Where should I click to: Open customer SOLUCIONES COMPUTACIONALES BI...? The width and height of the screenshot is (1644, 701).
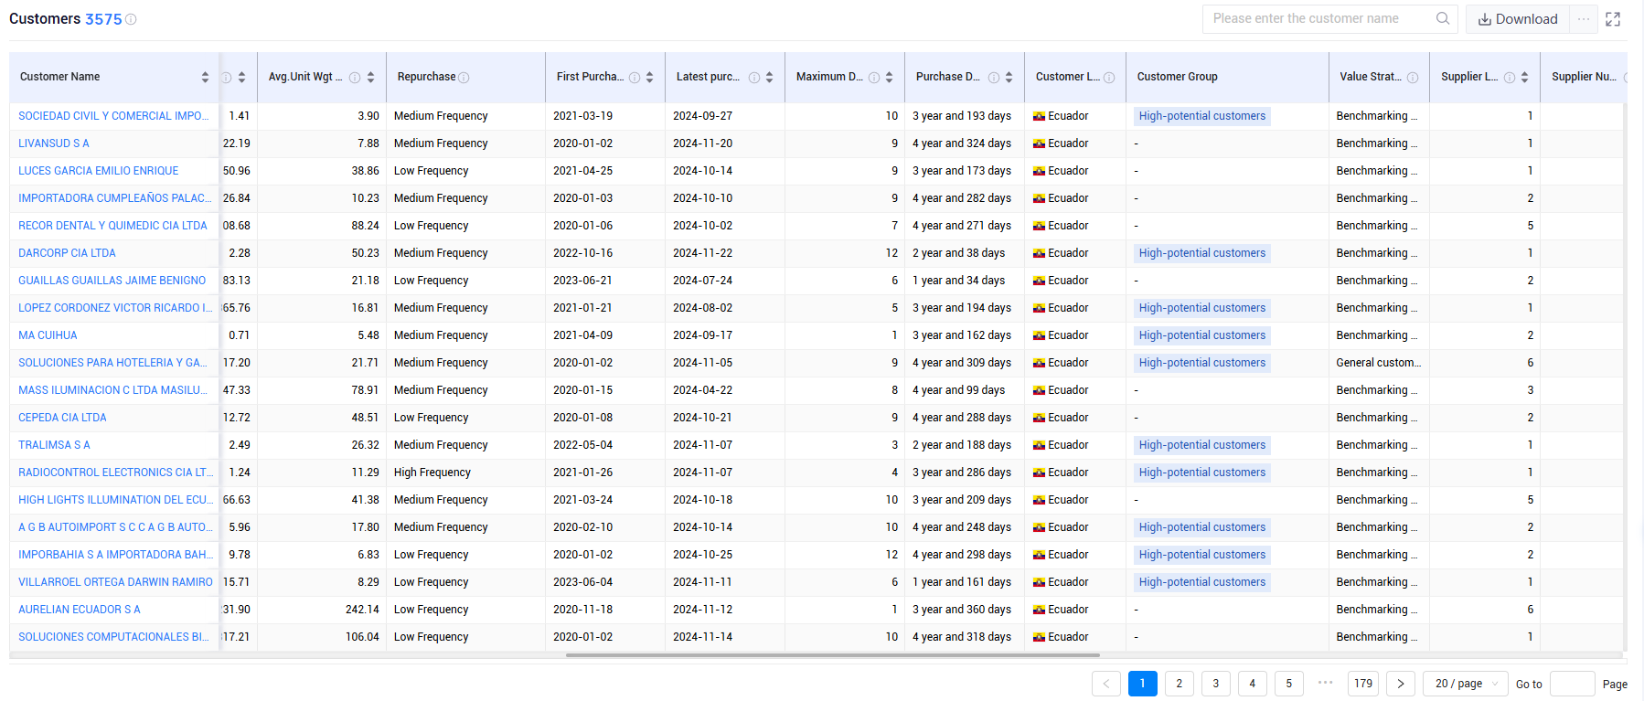point(113,637)
